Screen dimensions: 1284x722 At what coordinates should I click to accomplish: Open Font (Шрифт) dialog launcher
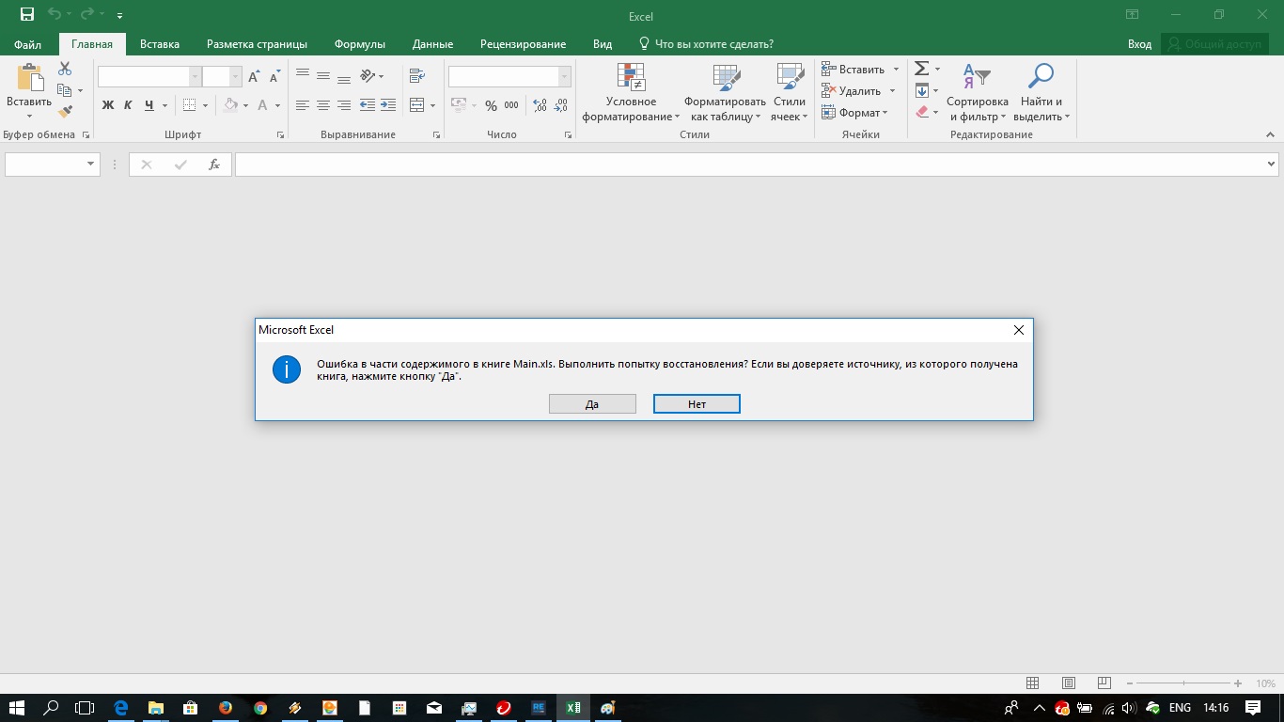[x=280, y=135]
